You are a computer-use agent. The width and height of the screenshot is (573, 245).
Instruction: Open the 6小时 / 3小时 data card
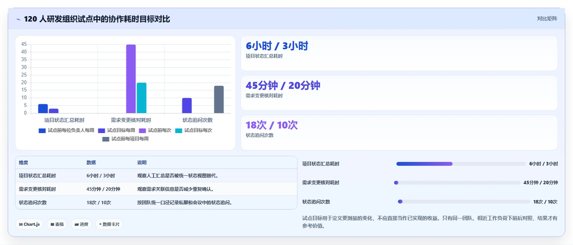pos(399,53)
